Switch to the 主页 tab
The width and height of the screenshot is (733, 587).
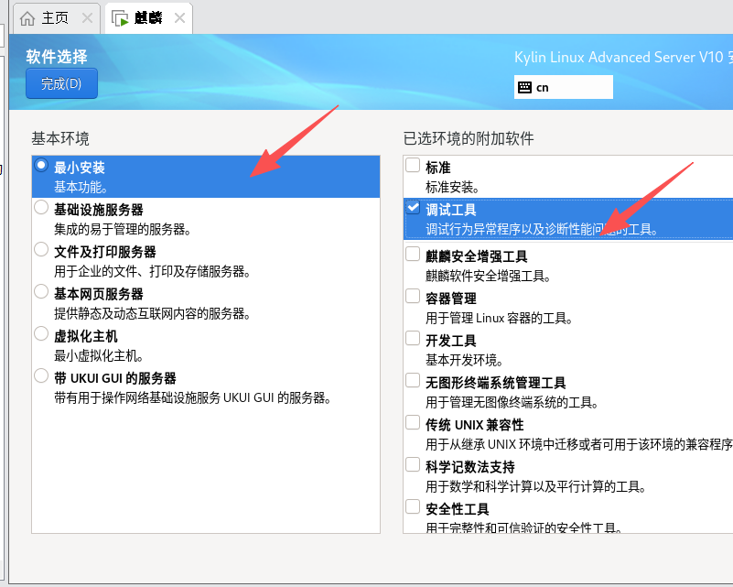point(56,18)
